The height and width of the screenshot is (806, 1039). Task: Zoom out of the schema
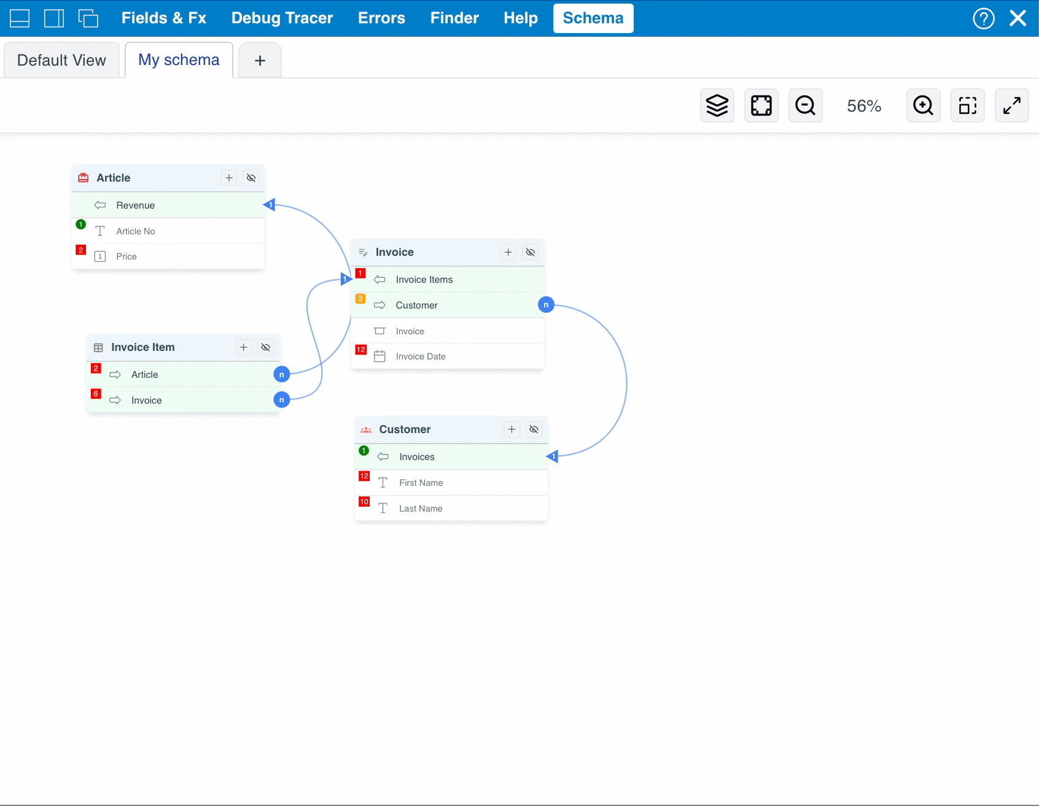pos(806,106)
